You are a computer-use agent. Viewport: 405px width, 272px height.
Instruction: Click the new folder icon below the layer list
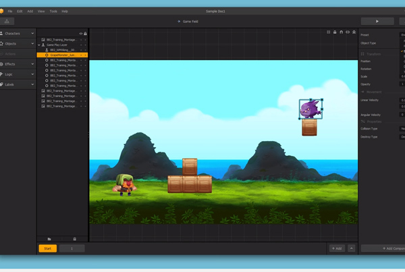[49, 239]
